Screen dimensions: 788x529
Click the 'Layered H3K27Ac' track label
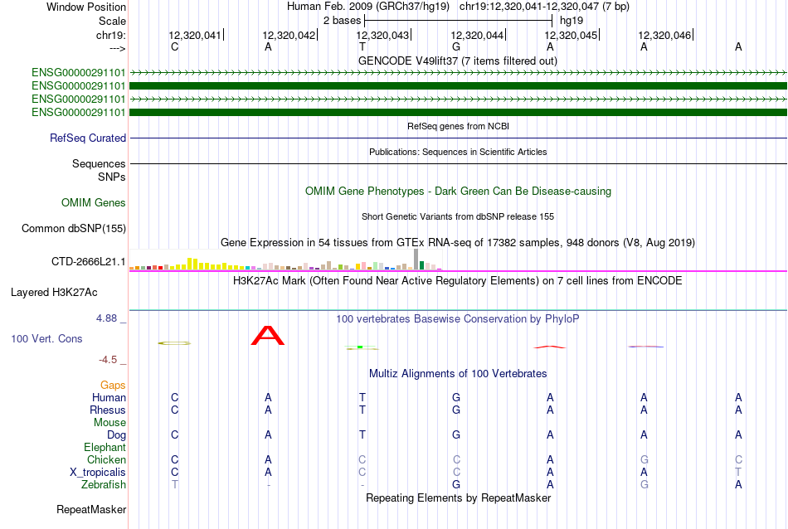click(54, 293)
